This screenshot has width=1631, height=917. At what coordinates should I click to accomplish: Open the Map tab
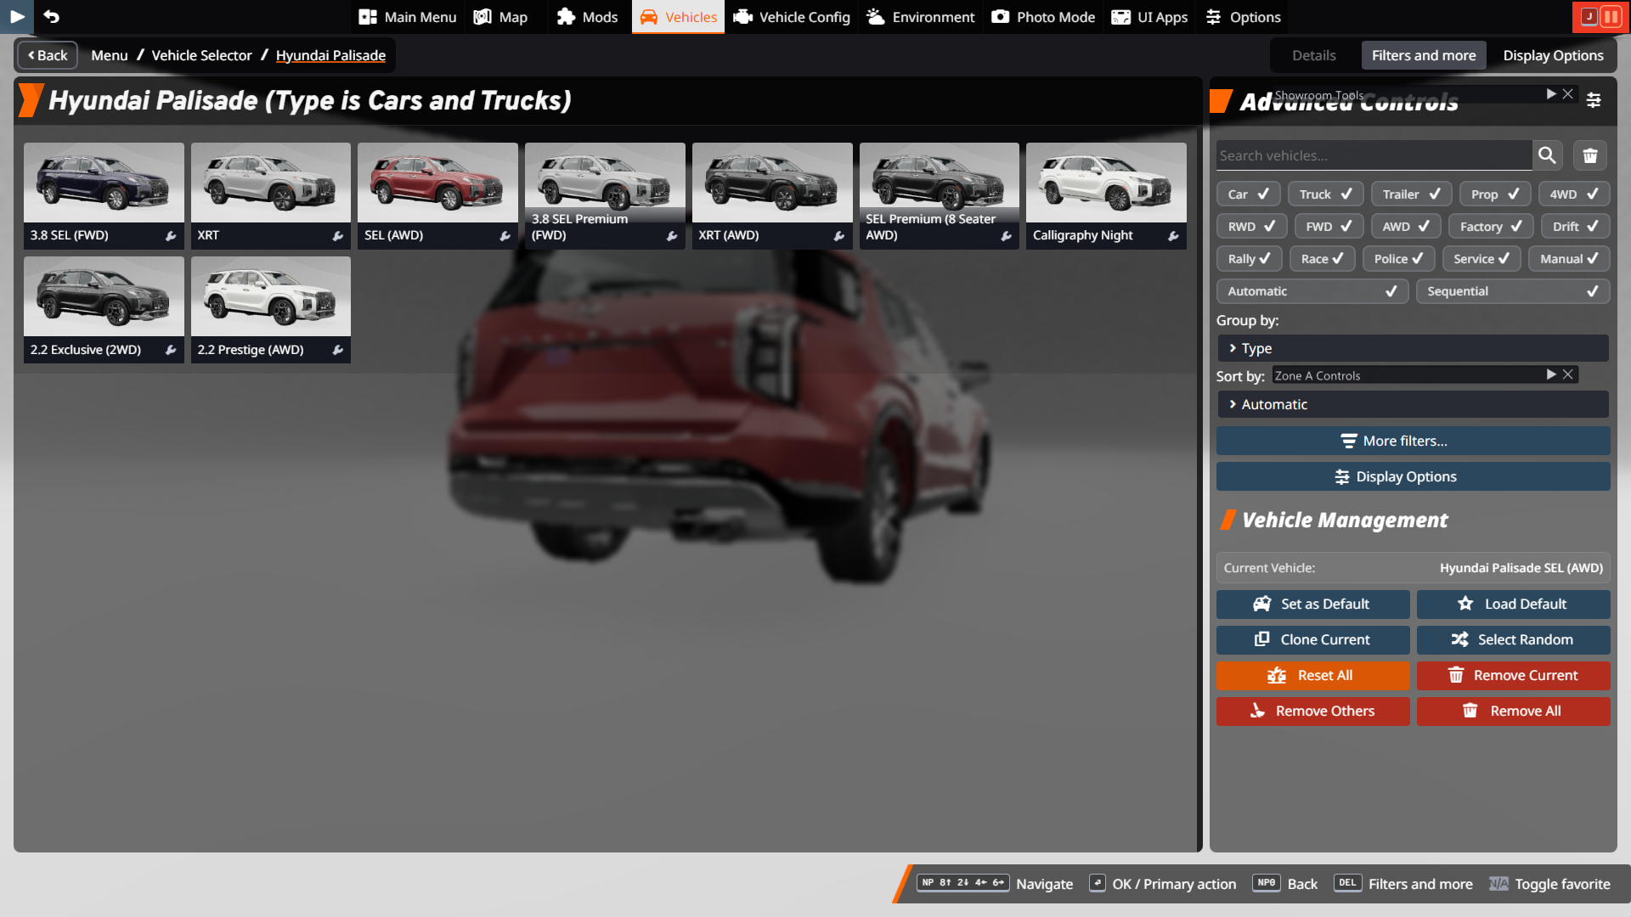click(x=501, y=17)
